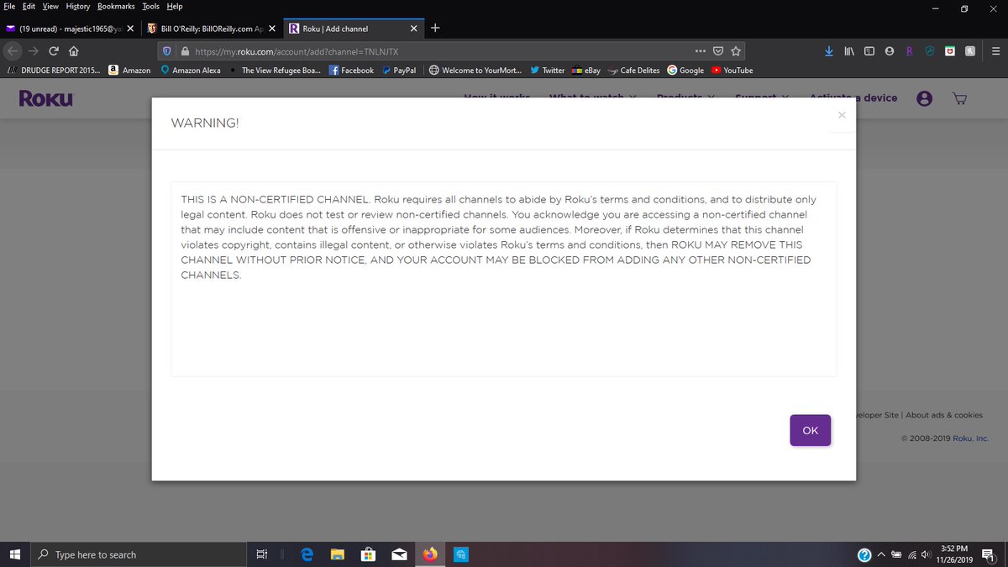Open The View Refugee Board bookmark
This screenshot has height=567, width=1008.
(x=275, y=71)
